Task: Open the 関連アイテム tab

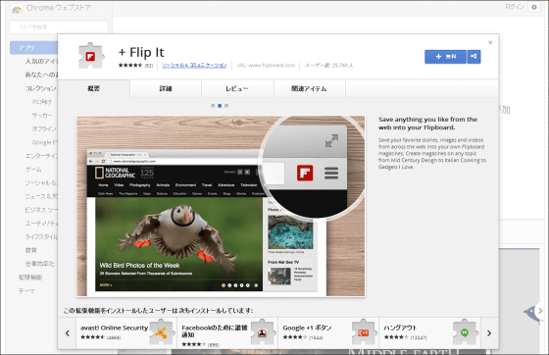Action: click(309, 88)
